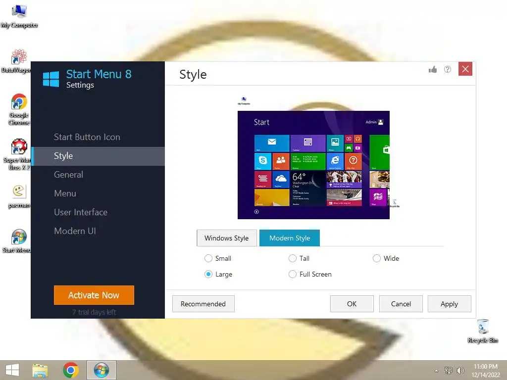507x380 pixels.
Task: Open the Style settings section
Action: [98, 156]
